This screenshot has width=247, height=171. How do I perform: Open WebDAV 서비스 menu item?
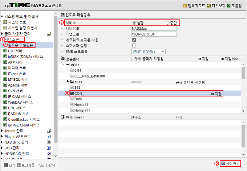point(20,102)
